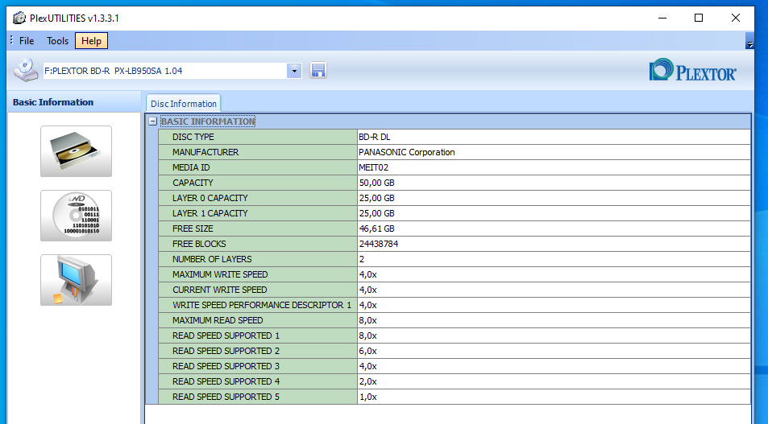Select WRITE SPEED PERFORMANCE DESCRIPTOR 1 label
This screenshot has width=768, height=424.
[258, 305]
